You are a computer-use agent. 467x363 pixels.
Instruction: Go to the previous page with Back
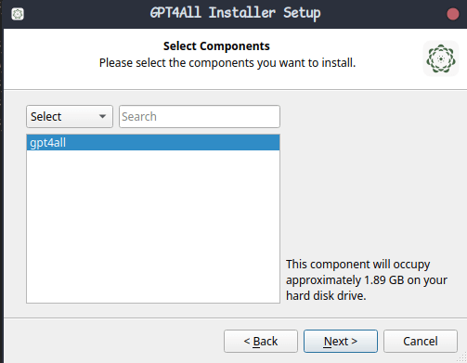pos(261,341)
